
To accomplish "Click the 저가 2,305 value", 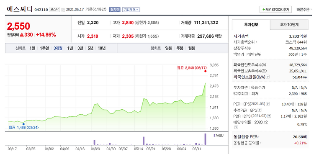I will coord(128,36).
